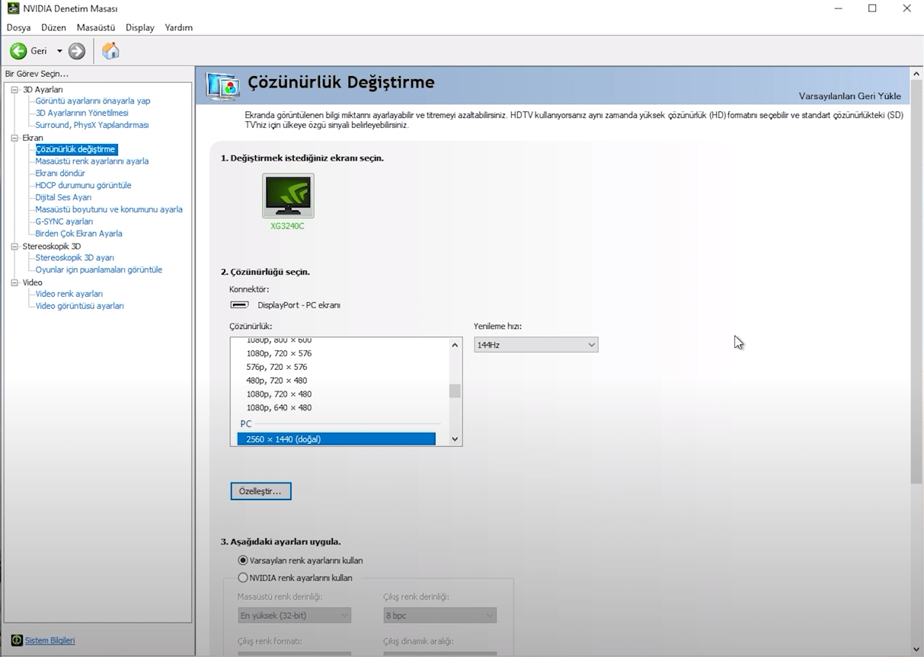This screenshot has height=657, width=924.
Task: Open Stereoskopik 3D ayarı
Action: coord(75,257)
